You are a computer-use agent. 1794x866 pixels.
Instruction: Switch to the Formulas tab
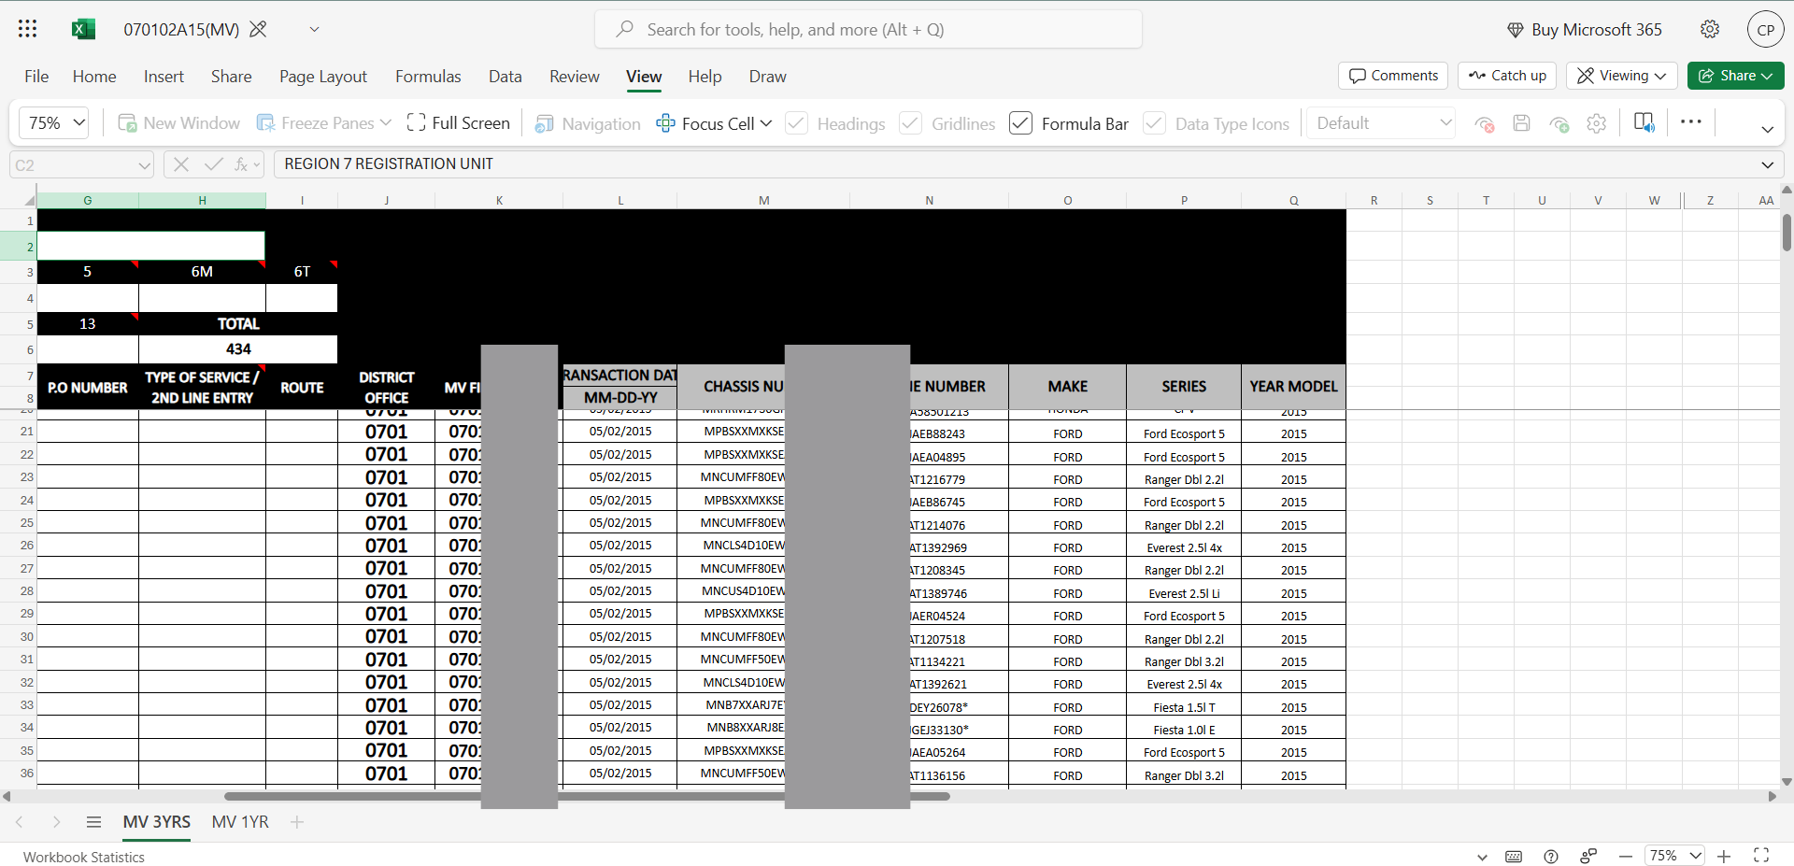coord(428,77)
